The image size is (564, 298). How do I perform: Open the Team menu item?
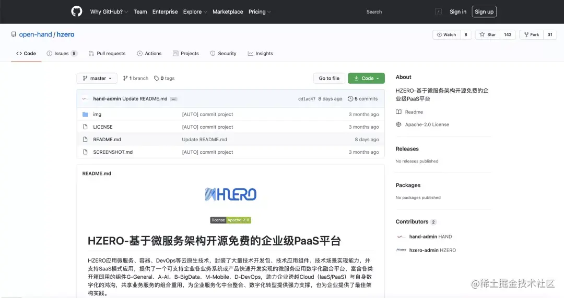[x=140, y=12]
